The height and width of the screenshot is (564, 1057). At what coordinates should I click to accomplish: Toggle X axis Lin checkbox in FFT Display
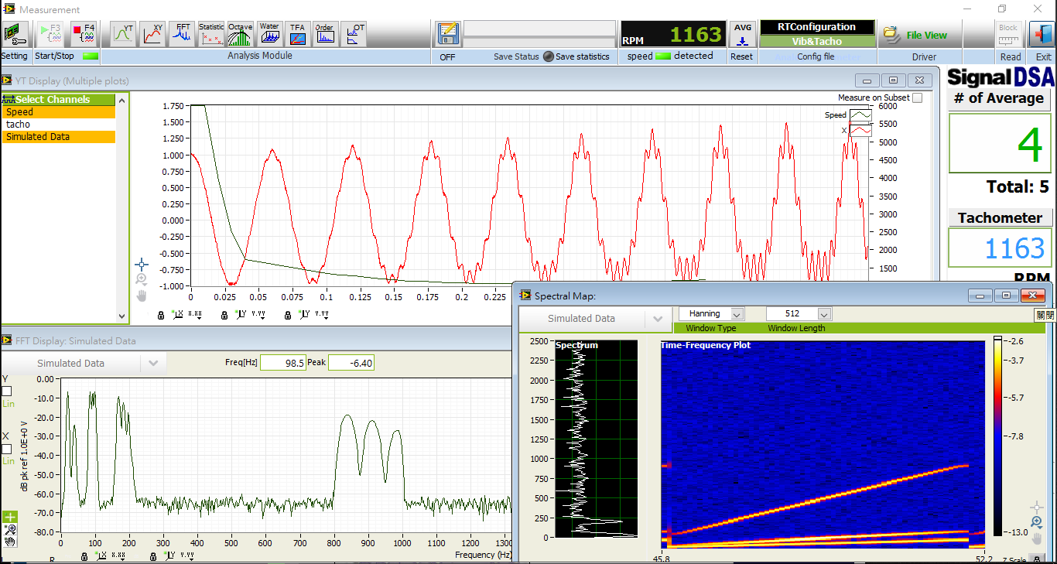click(6, 449)
